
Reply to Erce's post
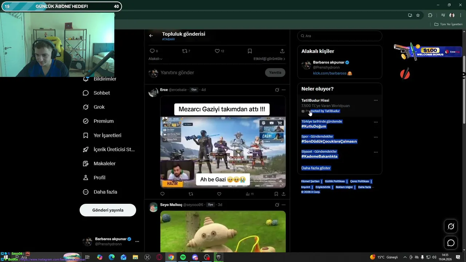point(162,194)
